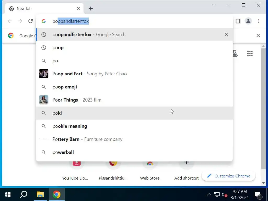Image resolution: width=268 pixels, height=201 pixels.
Task: Open the YouTube Do... shortcut
Action: pyautogui.click(x=75, y=171)
